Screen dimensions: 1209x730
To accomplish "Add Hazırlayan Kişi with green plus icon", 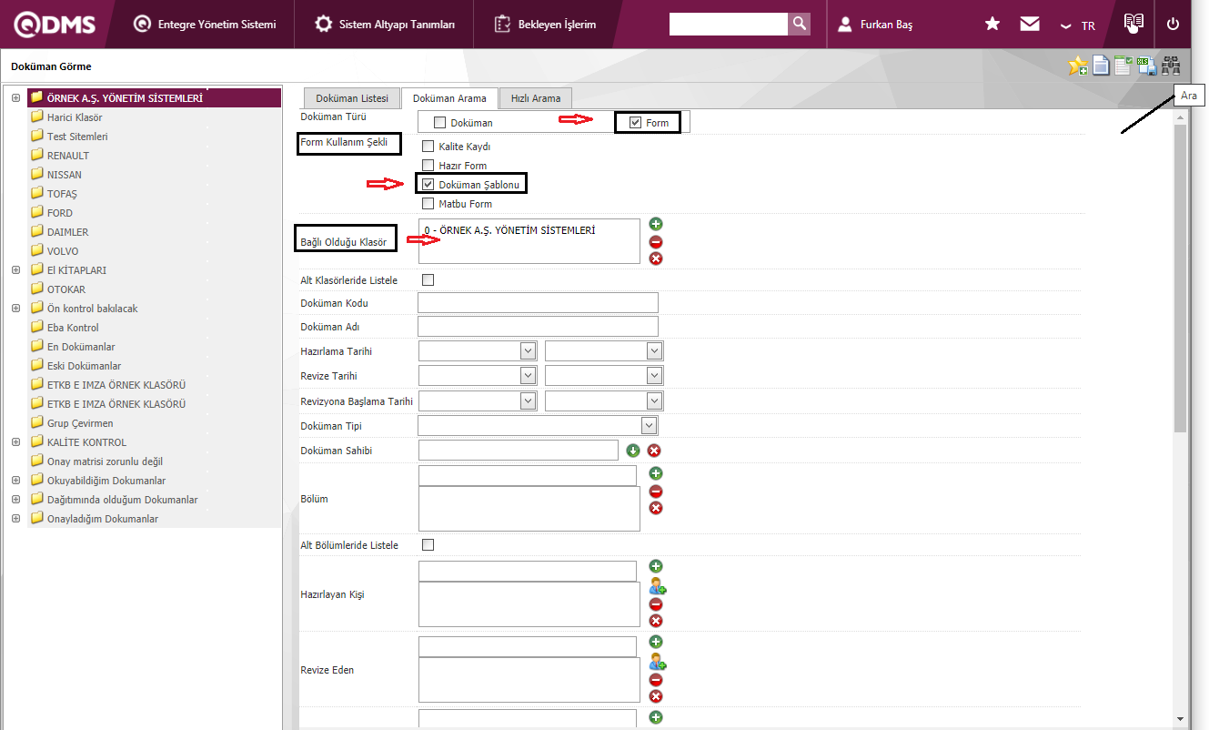I will pyautogui.click(x=656, y=566).
